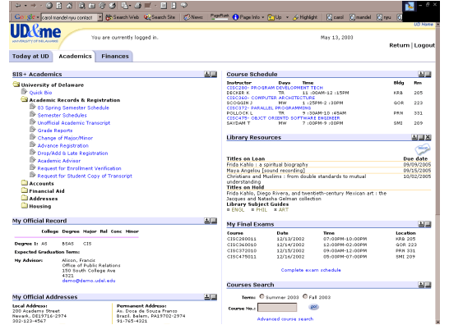This screenshot has height=325, width=449.
Task: Find the word 'nyu' via toolbar button
Action: click(384, 17)
